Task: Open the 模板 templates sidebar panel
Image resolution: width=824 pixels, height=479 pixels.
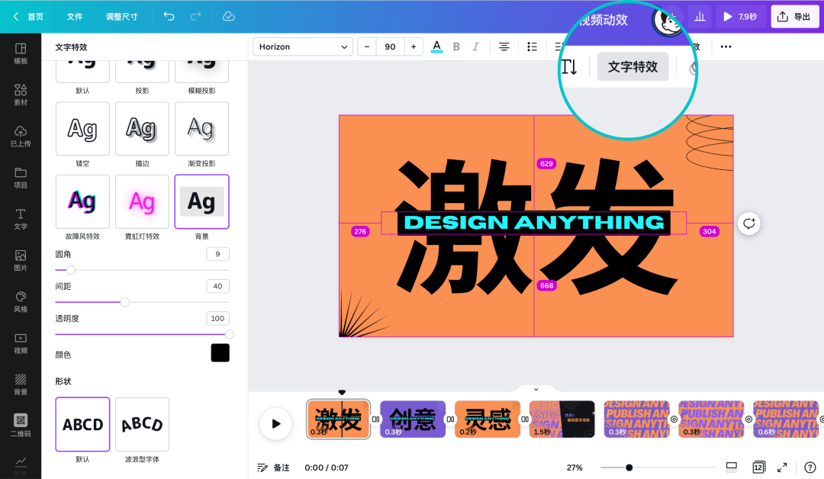Action: [21, 53]
